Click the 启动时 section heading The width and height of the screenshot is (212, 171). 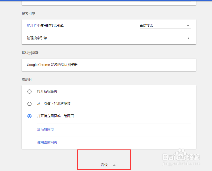pos(26,79)
